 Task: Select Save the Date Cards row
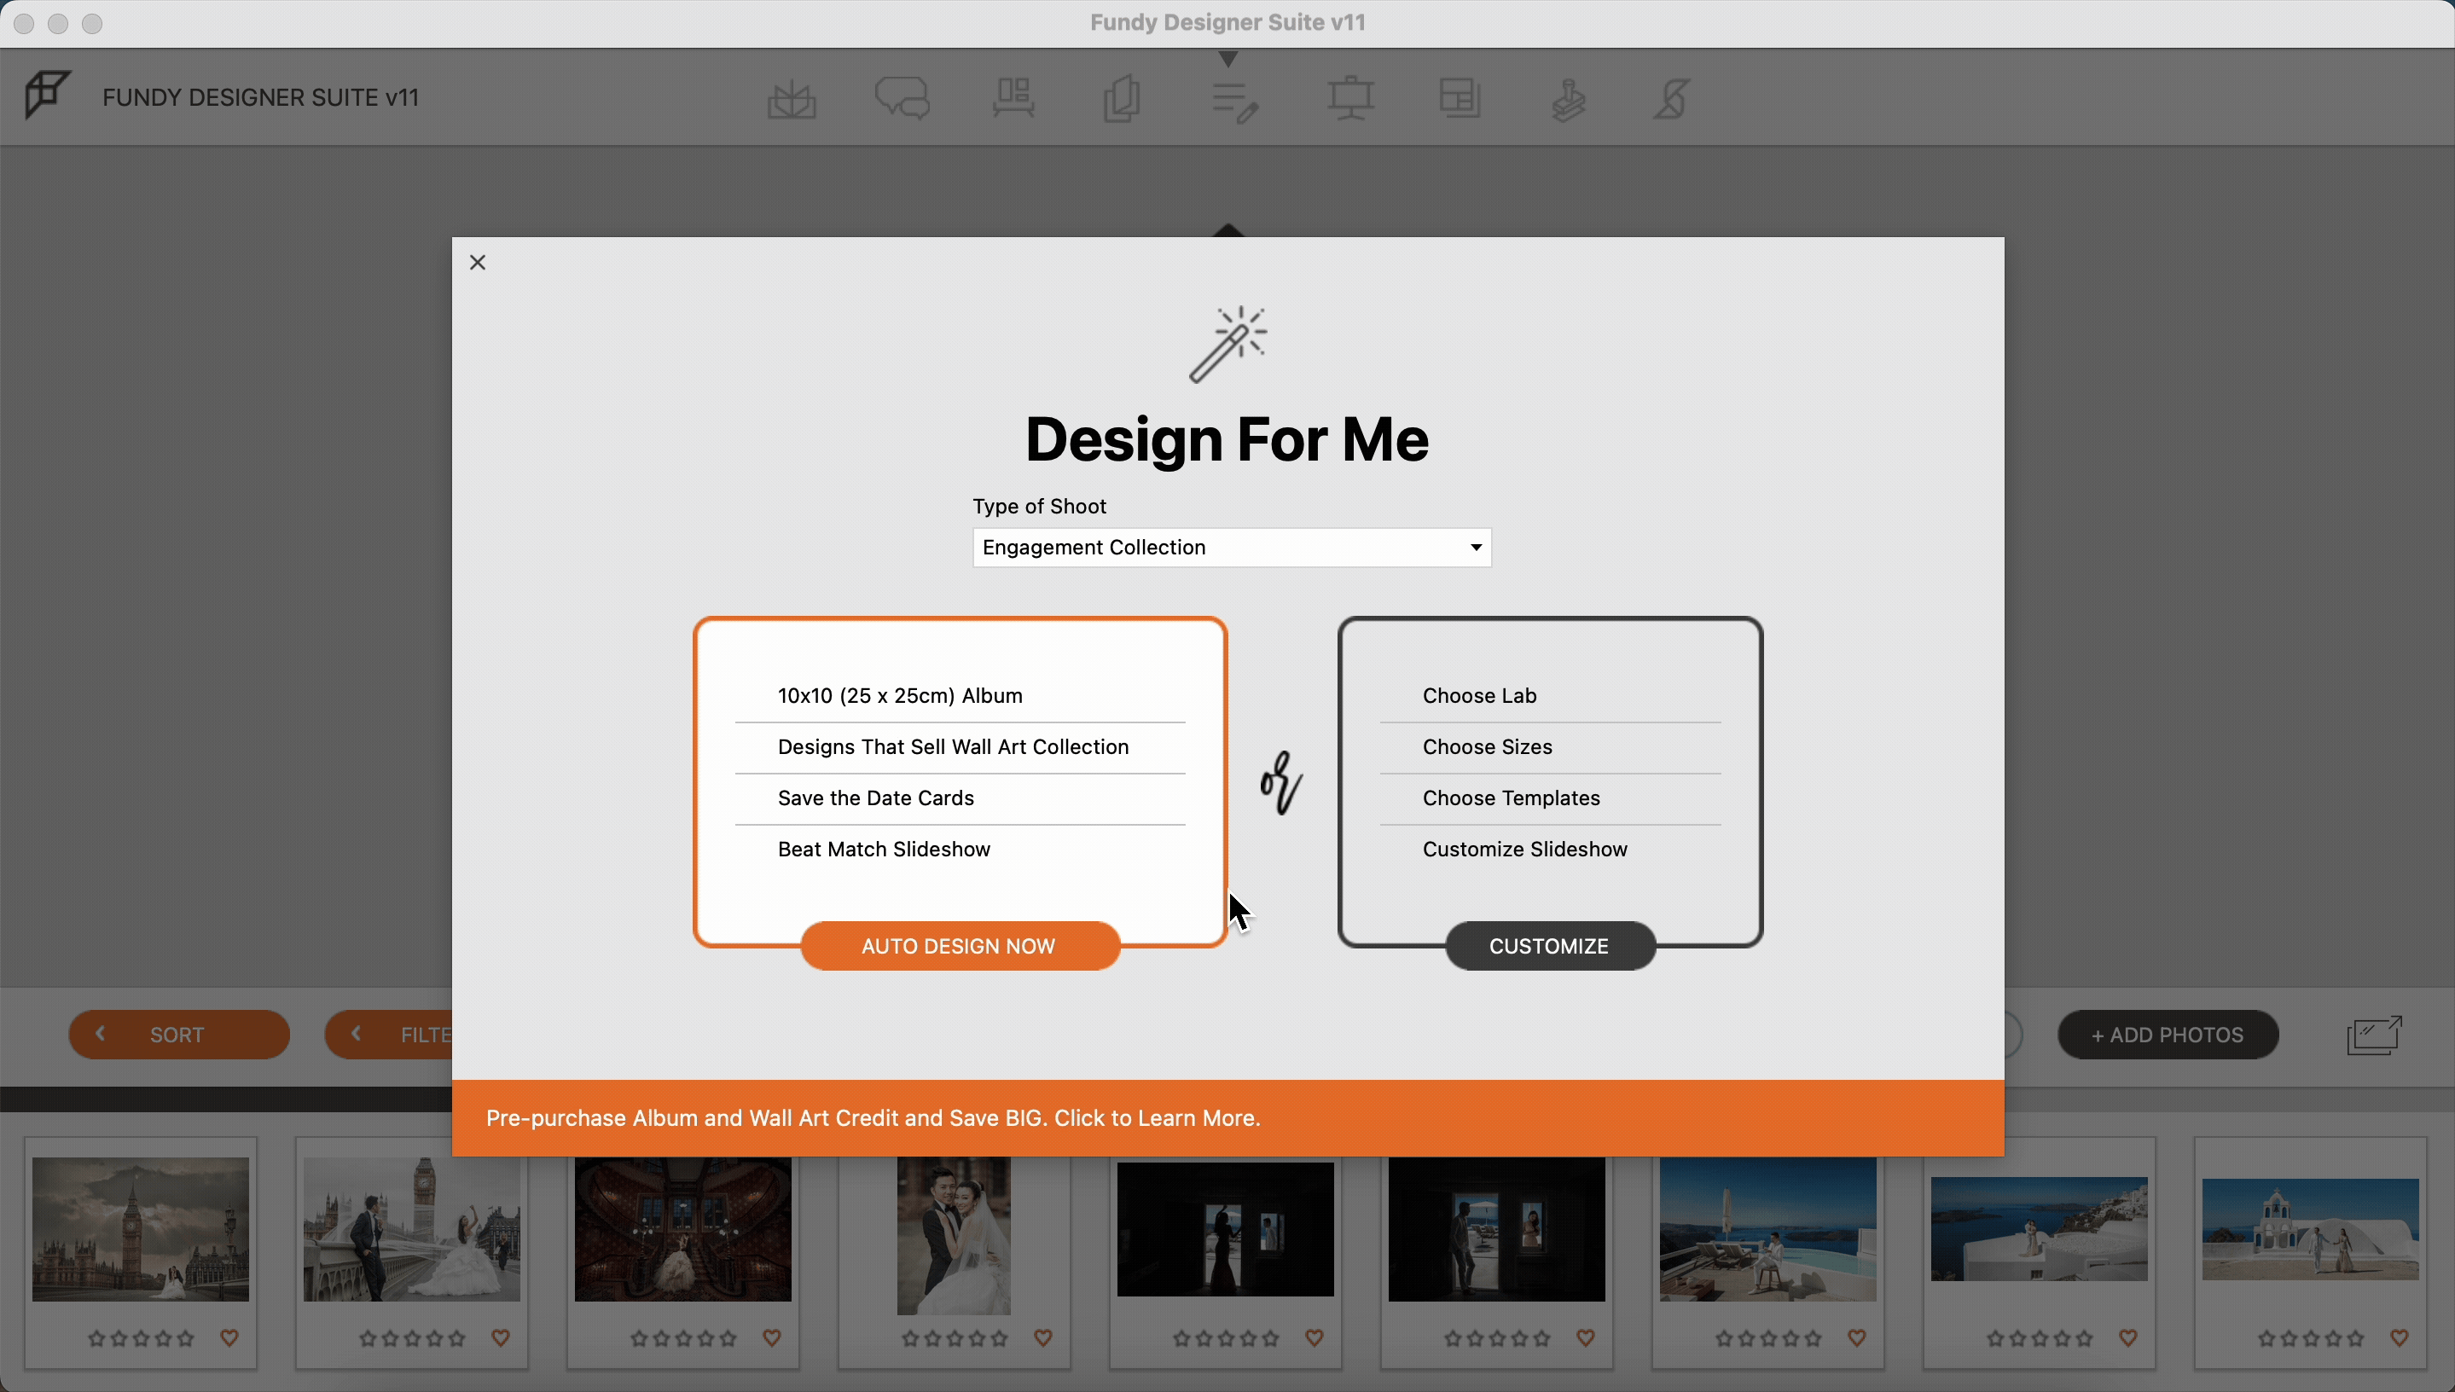click(x=960, y=798)
